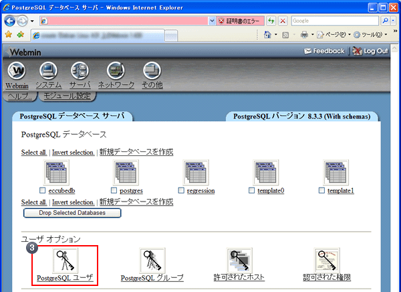Open the PostgreSQL ユーザ key icon
Screen dimensions: 401x292
(x=65, y=261)
